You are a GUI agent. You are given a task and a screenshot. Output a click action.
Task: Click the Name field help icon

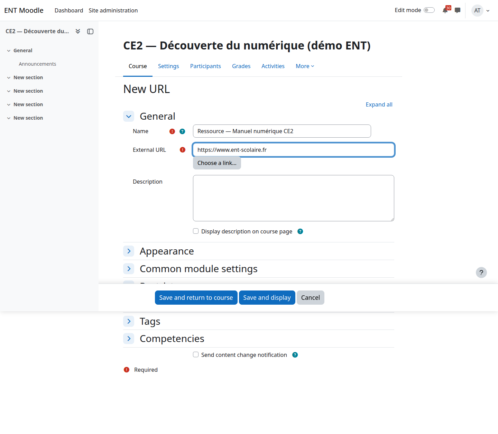[x=182, y=131]
